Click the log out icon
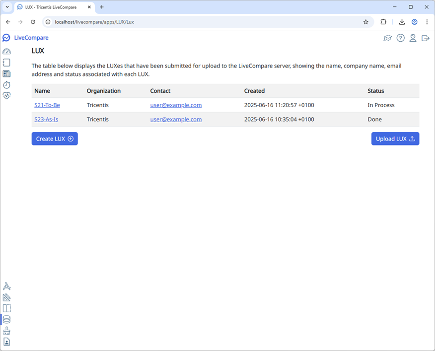 [x=425, y=38]
